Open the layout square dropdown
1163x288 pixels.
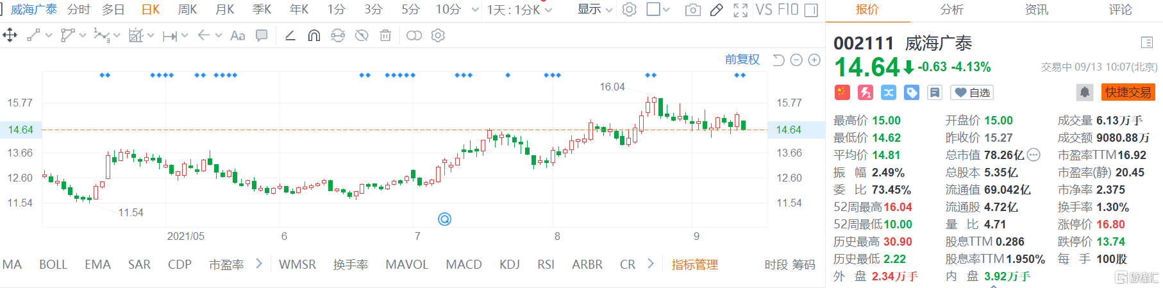click(x=658, y=10)
